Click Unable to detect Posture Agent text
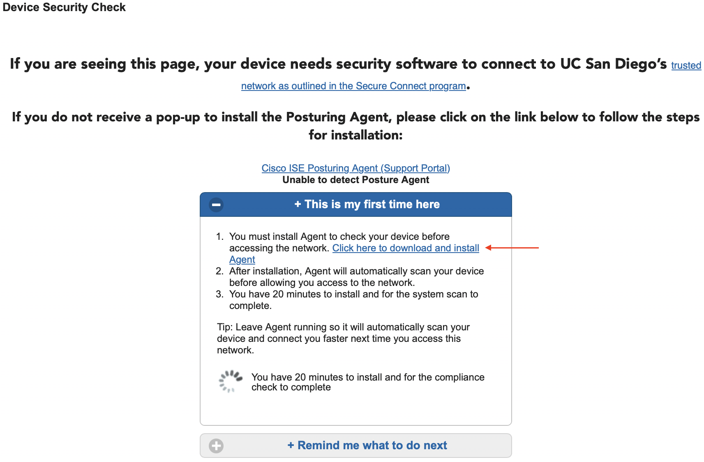The width and height of the screenshot is (704, 462). pyautogui.click(x=355, y=179)
